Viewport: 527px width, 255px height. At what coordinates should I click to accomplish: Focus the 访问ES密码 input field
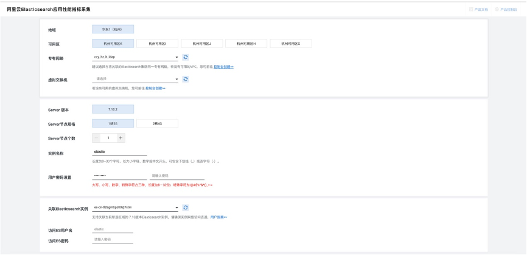[113, 240]
